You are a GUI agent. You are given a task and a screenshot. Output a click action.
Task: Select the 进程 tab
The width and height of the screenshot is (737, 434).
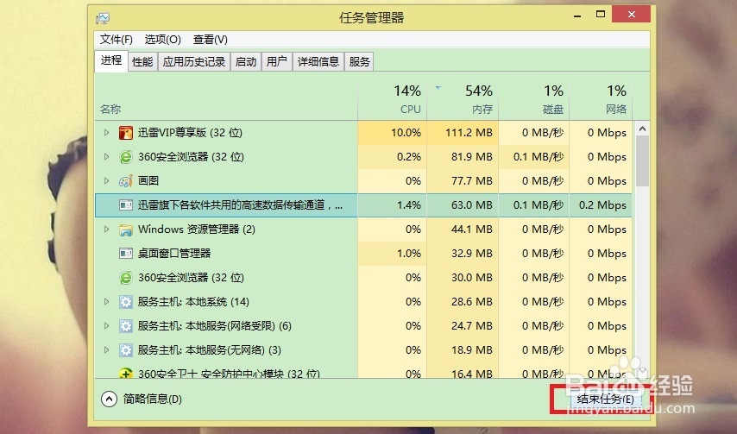[111, 60]
